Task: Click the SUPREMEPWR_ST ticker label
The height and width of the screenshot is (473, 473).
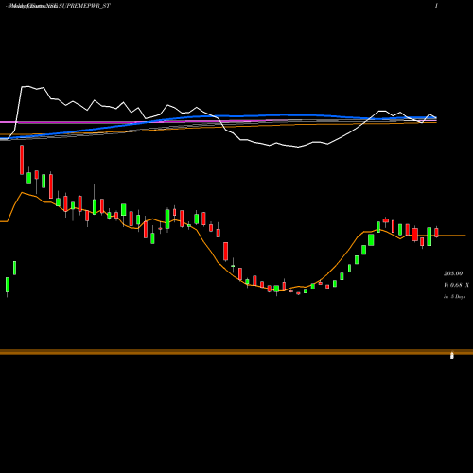Action: pos(84,6)
